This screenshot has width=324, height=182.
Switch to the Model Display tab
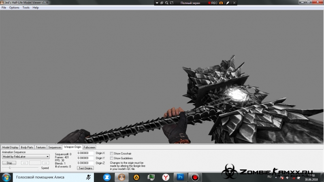tap(10, 147)
